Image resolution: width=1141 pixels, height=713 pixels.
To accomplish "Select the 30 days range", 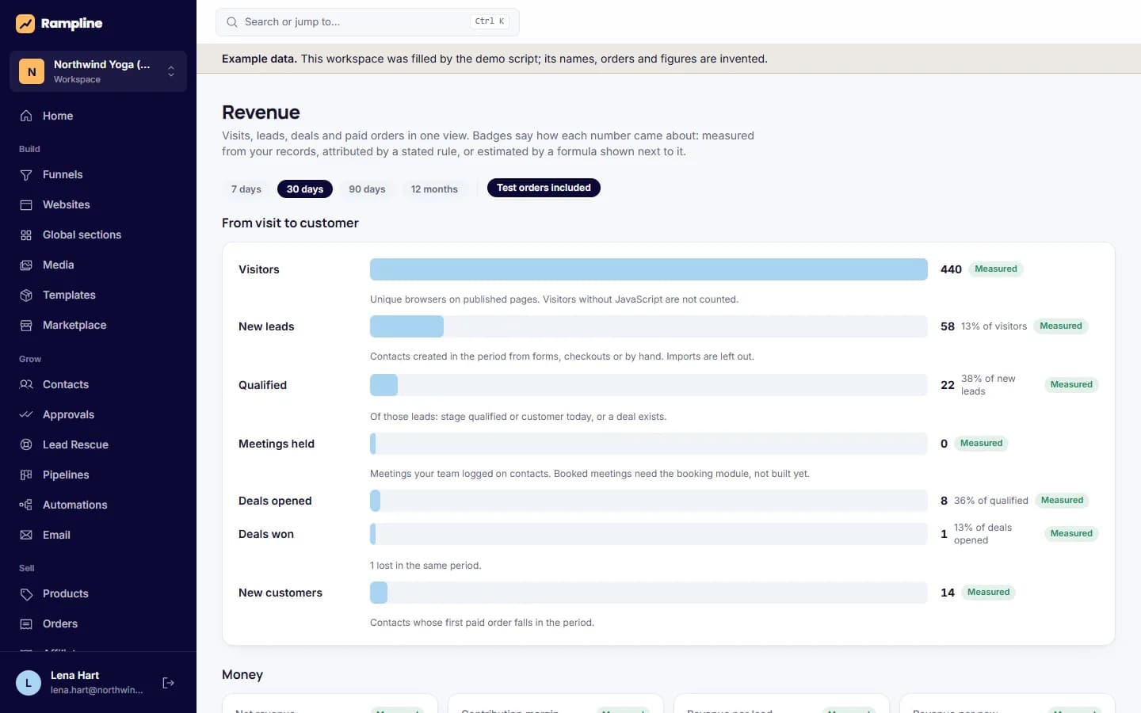I will 305,189.
